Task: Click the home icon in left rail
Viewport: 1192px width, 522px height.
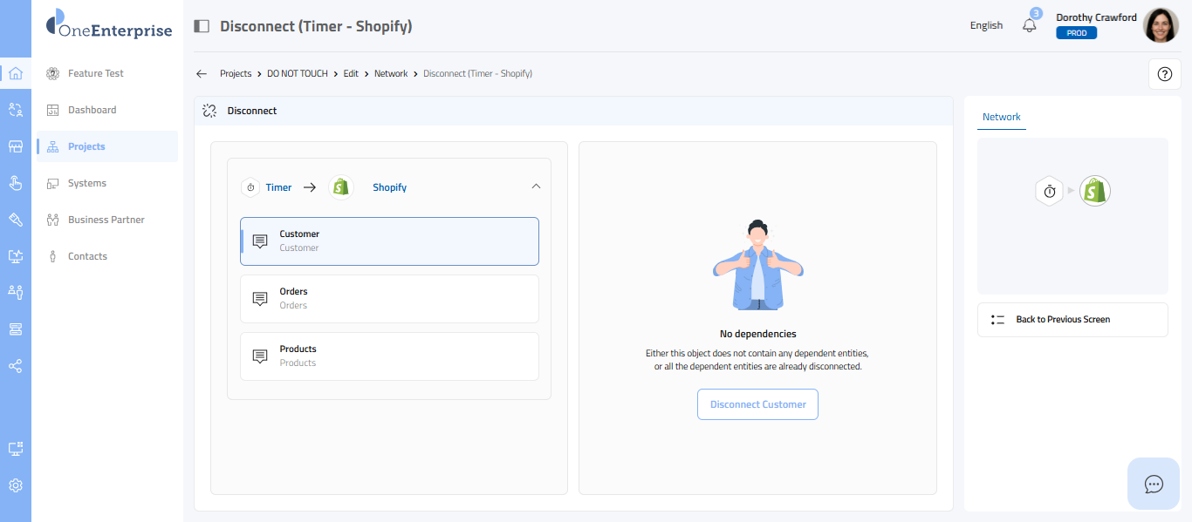Action: (x=15, y=73)
